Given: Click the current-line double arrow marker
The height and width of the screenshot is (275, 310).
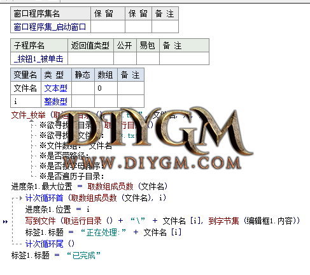Looking at the screenshot, I should 6,222.
